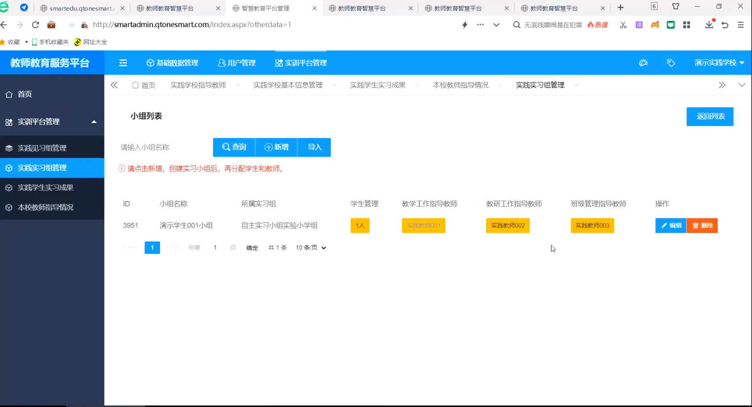Viewport: 752px width, 407px height.
Task: Open the extensions grid icon
Action: click(687, 25)
